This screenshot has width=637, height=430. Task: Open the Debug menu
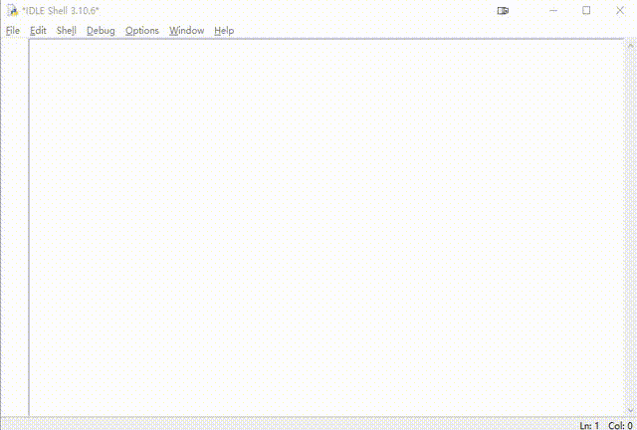(x=101, y=31)
